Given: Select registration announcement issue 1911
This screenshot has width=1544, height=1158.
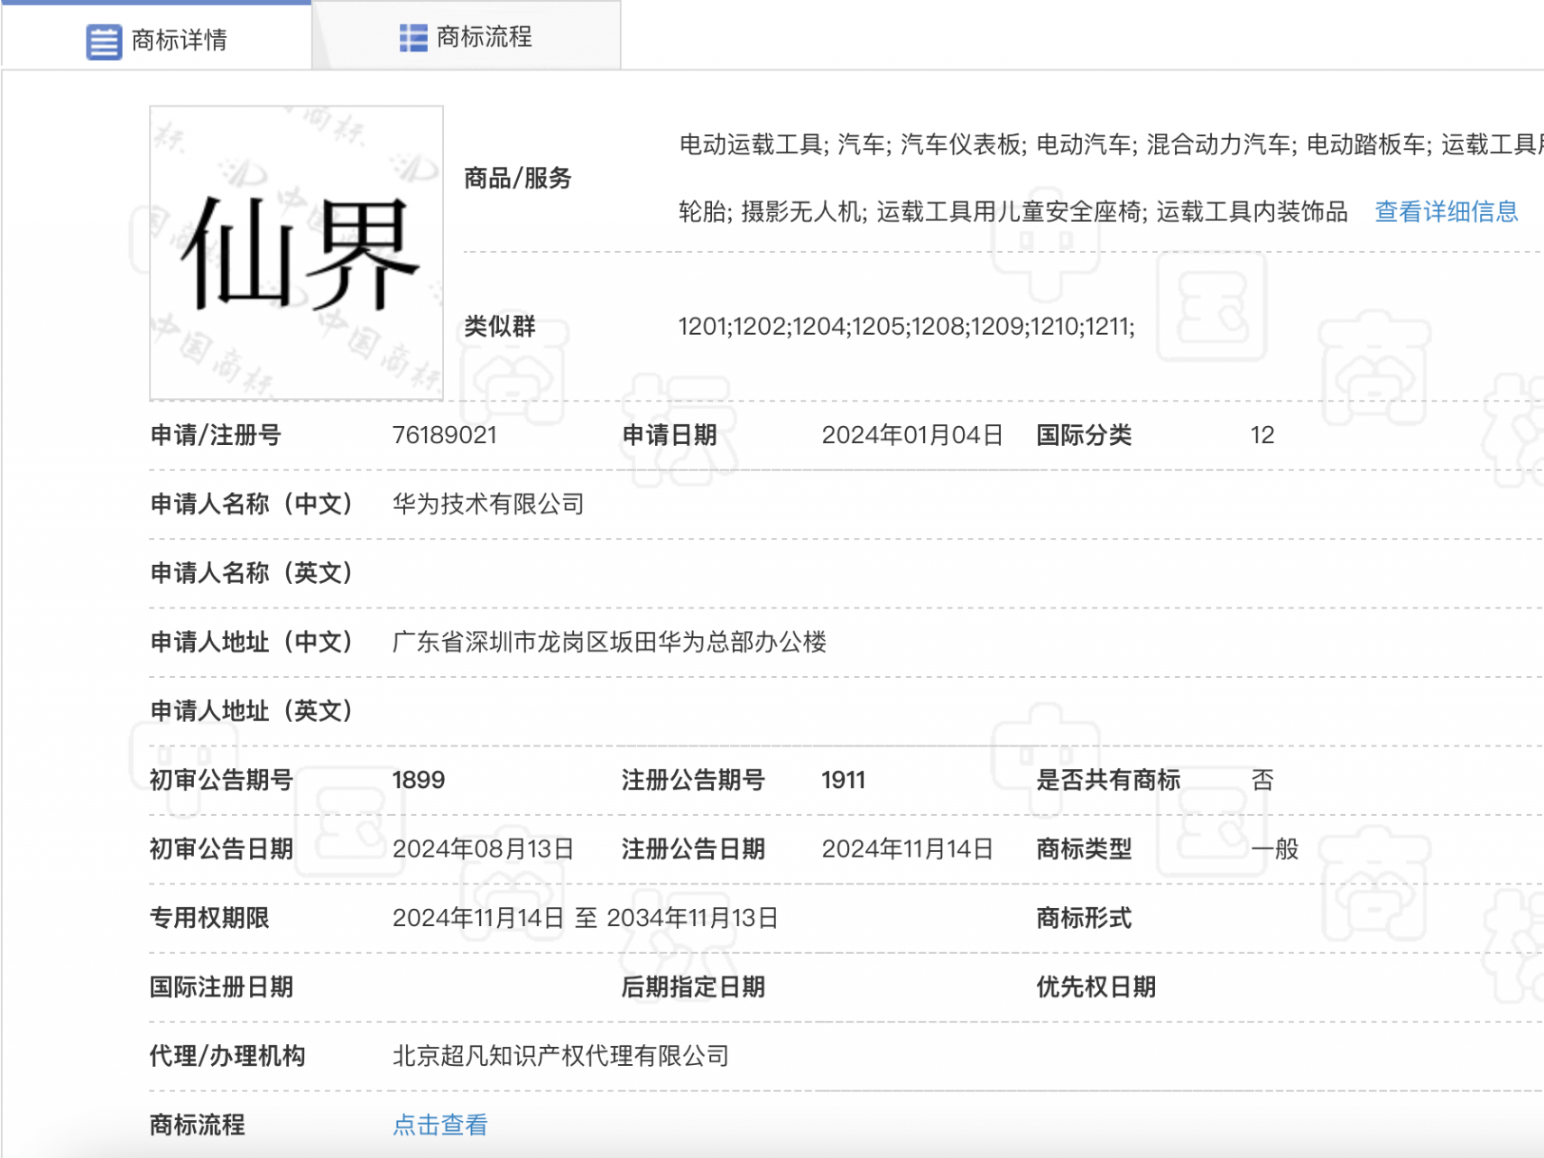Looking at the screenshot, I should (x=843, y=780).
